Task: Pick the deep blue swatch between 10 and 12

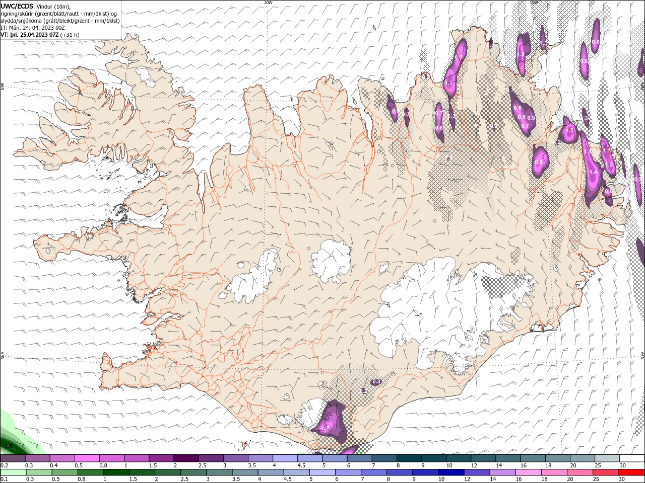Action: coord(450,472)
